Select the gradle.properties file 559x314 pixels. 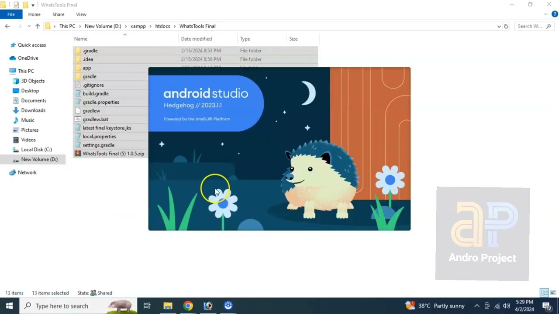point(101,102)
